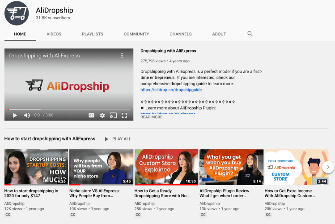Image resolution: width=335 pixels, height=224 pixels.
Task: Switch to the VIDEOS tab
Action: tap(54, 34)
